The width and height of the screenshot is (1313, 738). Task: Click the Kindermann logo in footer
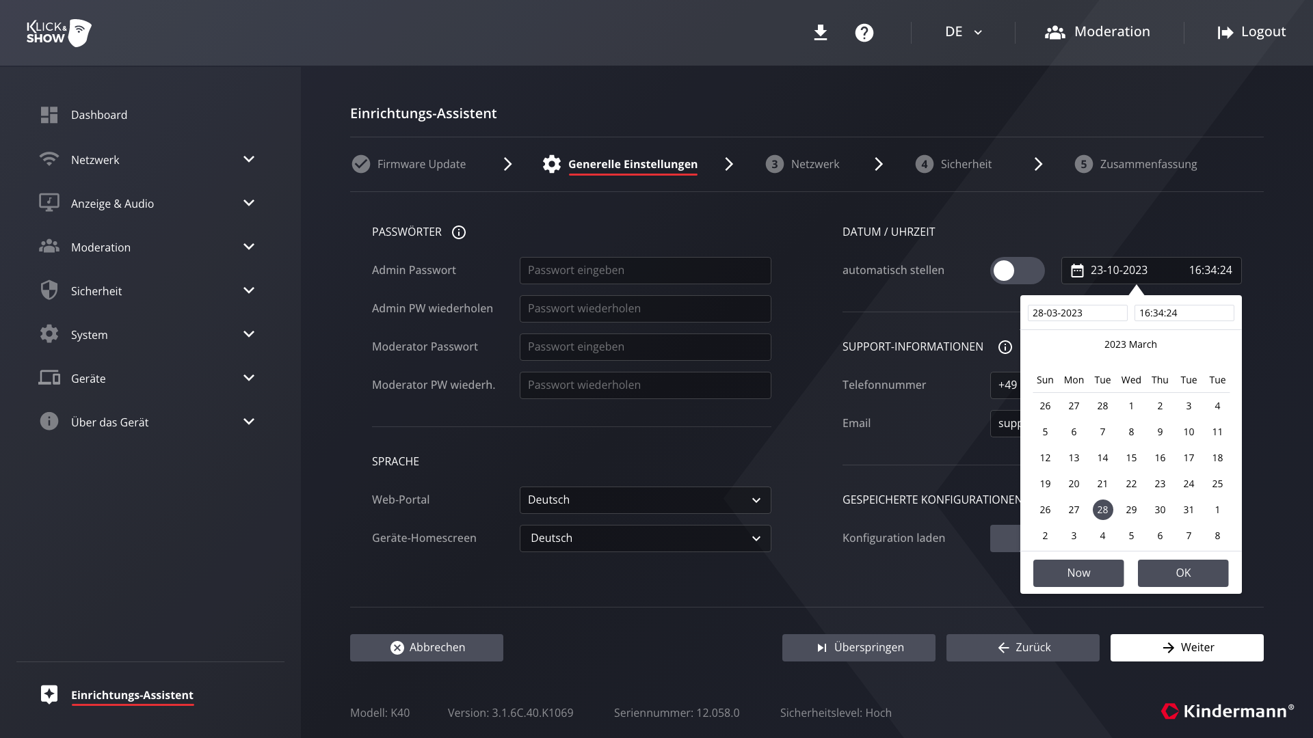click(x=1228, y=711)
